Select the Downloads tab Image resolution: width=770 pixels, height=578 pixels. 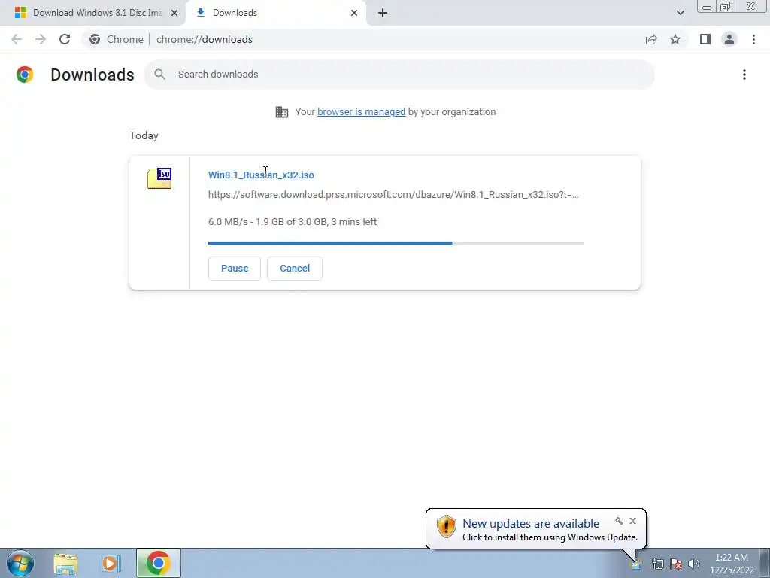click(x=277, y=13)
